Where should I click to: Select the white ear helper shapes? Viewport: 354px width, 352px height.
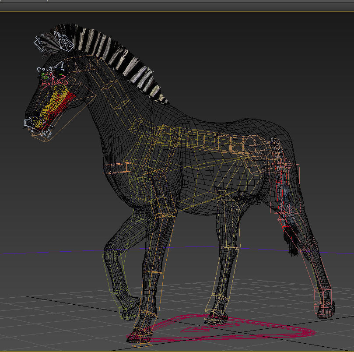[x=54, y=42]
